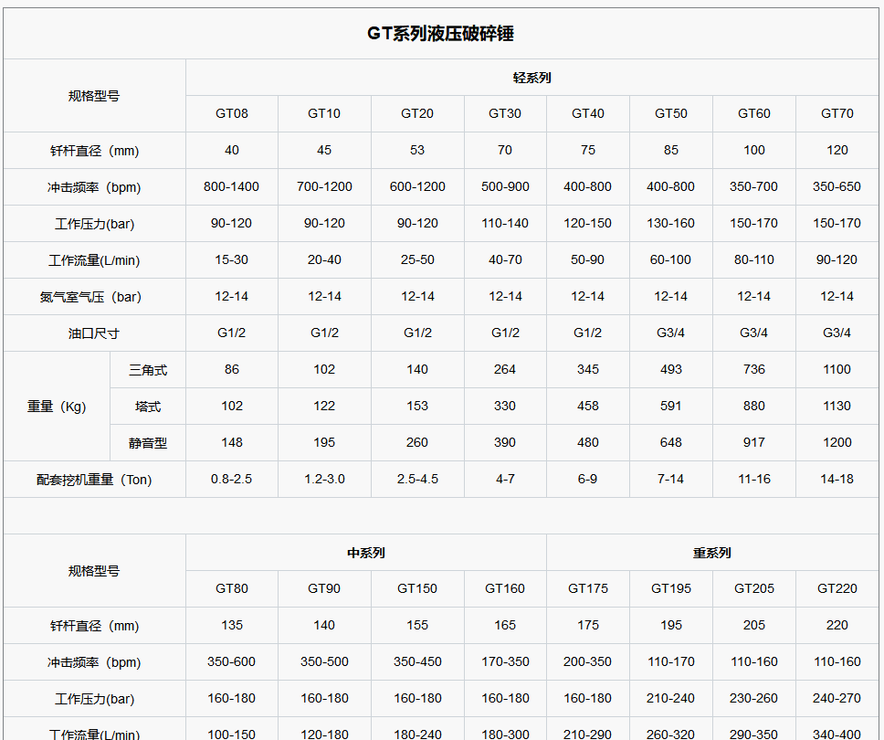Viewport: 884px width, 740px height.
Task: Select the GT08 column header
Action: tap(231, 113)
